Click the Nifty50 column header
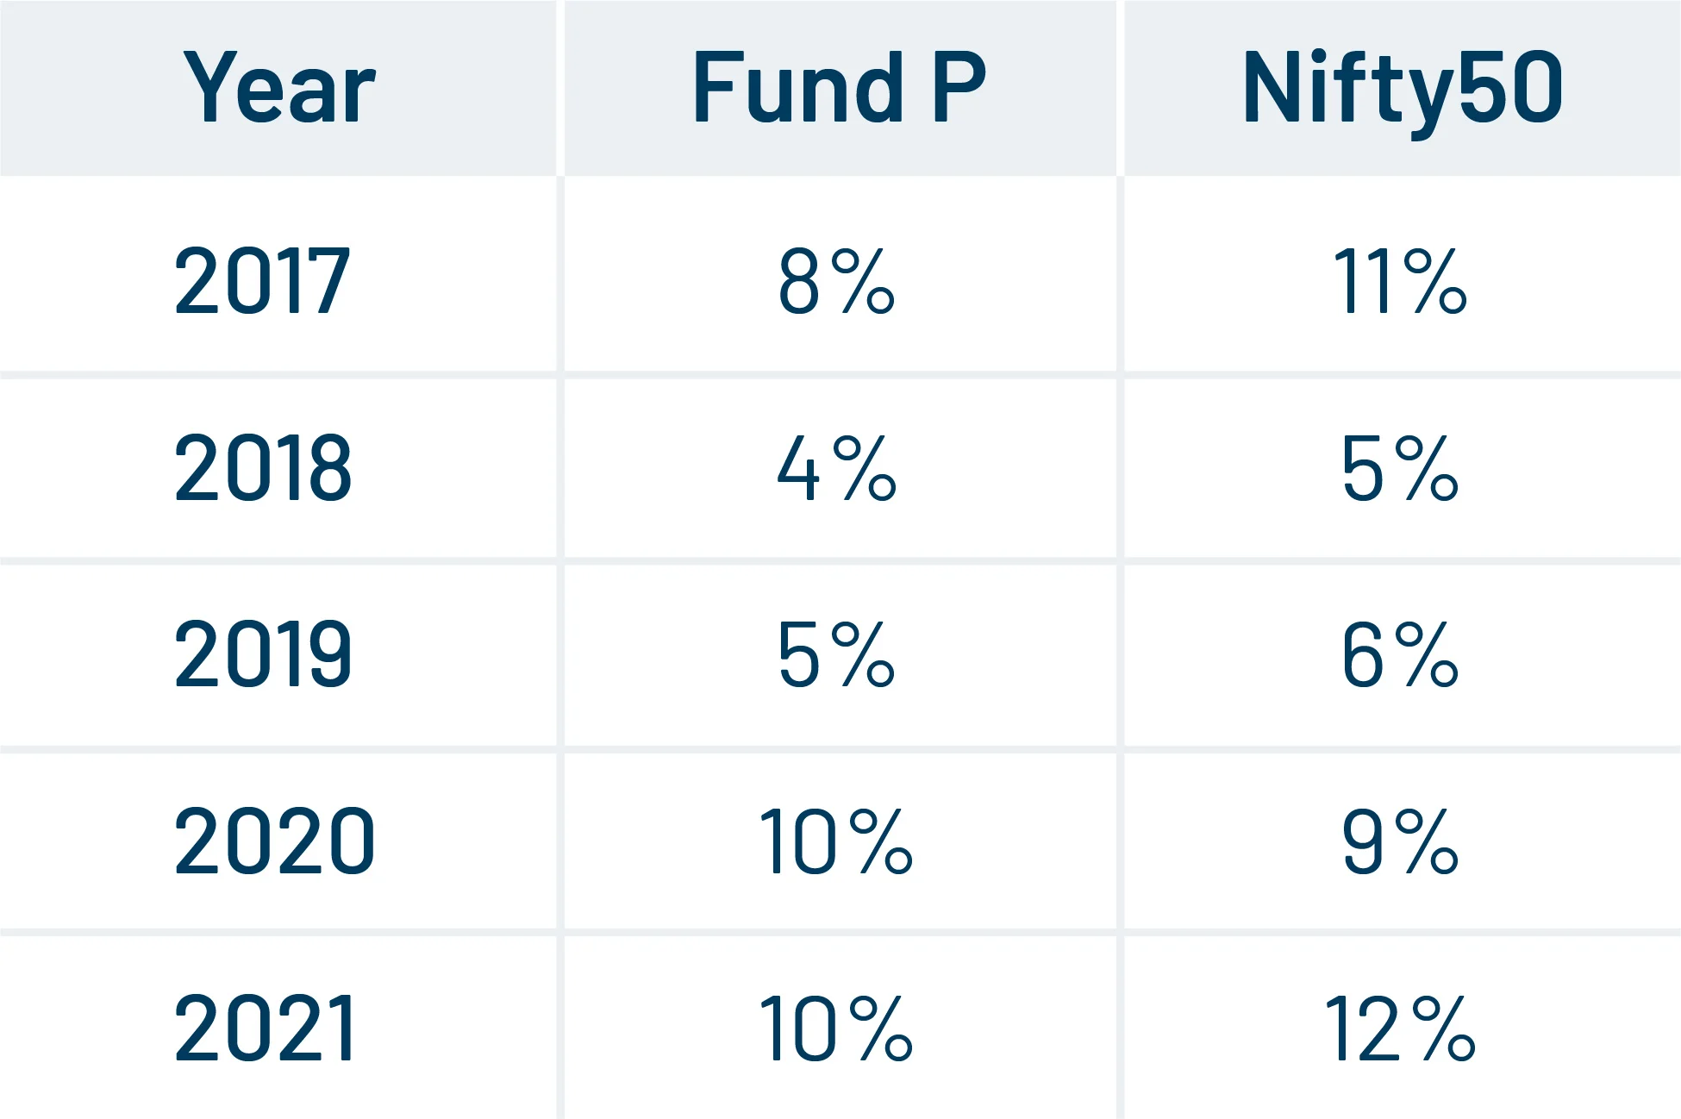1681x1119 pixels. (x=1403, y=87)
